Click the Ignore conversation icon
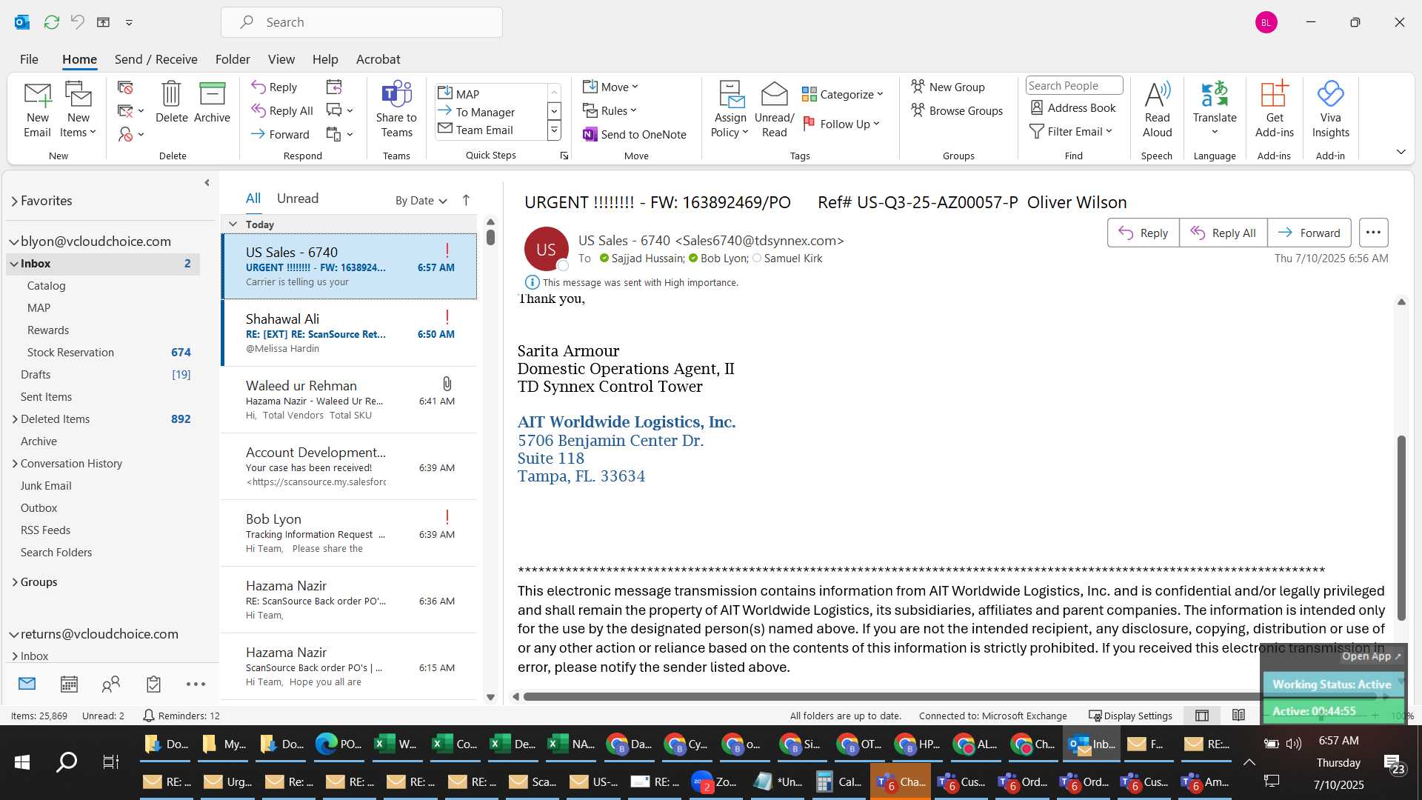The height and width of the screenshot is (800, 1422). coord(125,87)
